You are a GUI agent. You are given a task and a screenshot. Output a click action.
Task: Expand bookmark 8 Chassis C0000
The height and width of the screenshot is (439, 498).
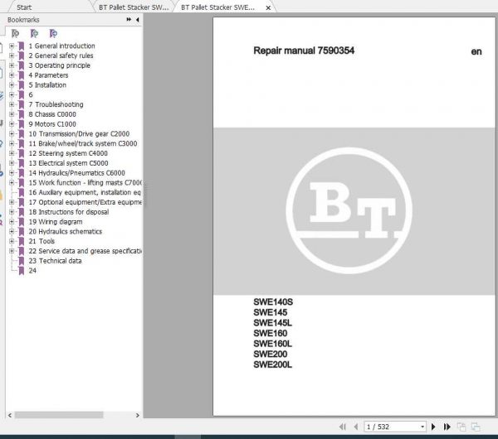click(12, 114)
